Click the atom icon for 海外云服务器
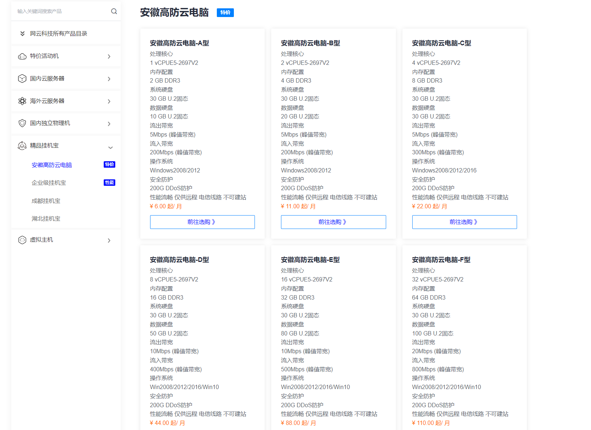The width and height of the screenshot is (591, 430). pyautogui.click(x=22, y=101)
